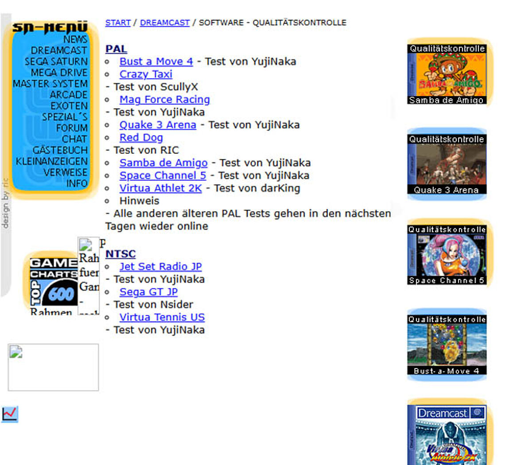
Task: Select KLEINANZEIGEN menu entry
Action: [x=52, y=161]
